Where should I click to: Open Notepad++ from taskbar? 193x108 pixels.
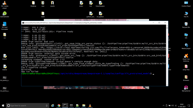pos(77,105)
